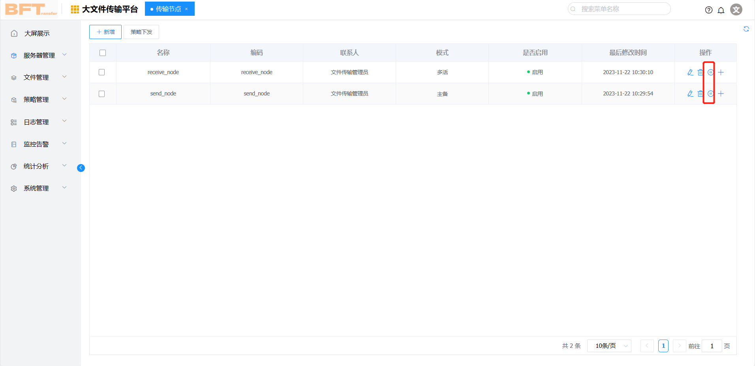
Task: Open the app grid icon beside platform title
Action: point(75,9)
